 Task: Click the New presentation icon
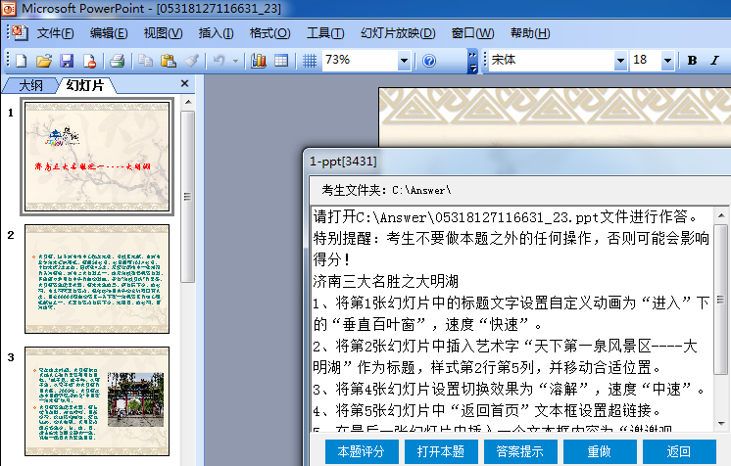pyautogui.click(x=21, y=61)
